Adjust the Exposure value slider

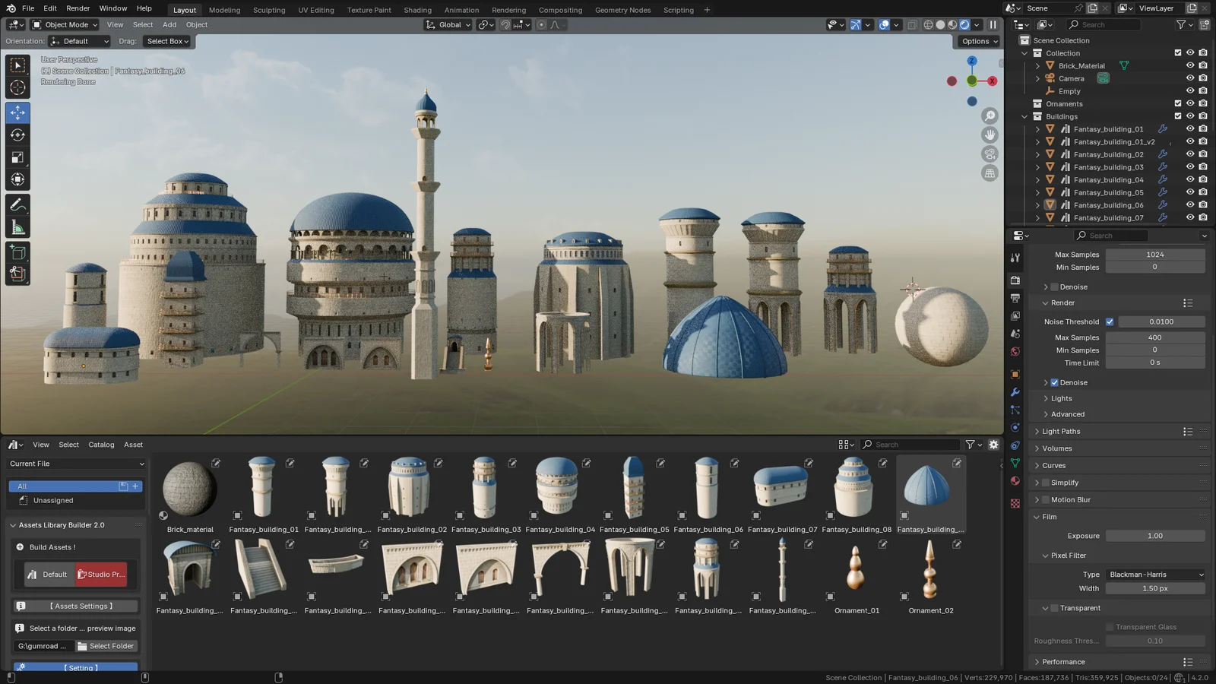[x=1155, y=536]
